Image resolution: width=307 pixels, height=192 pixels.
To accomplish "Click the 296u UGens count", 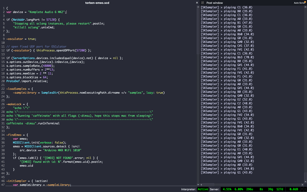I will pyautogui.click(x=250, y=189).
